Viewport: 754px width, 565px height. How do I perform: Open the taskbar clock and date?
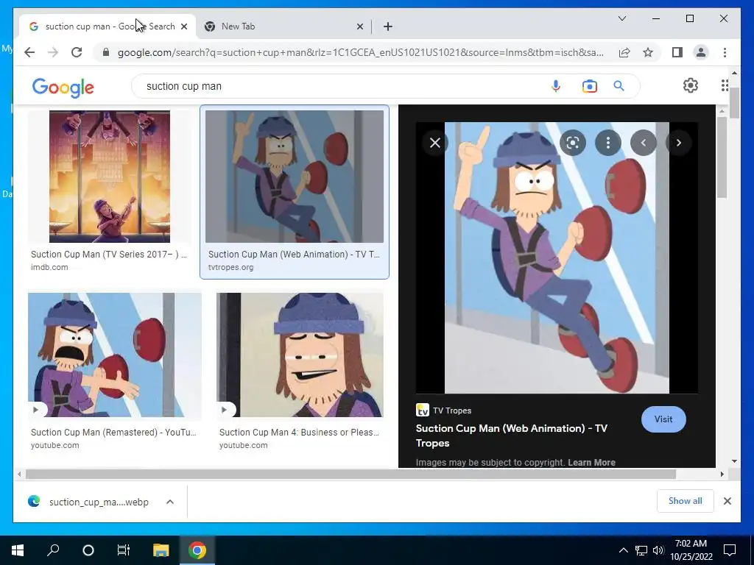click(691, 550)
